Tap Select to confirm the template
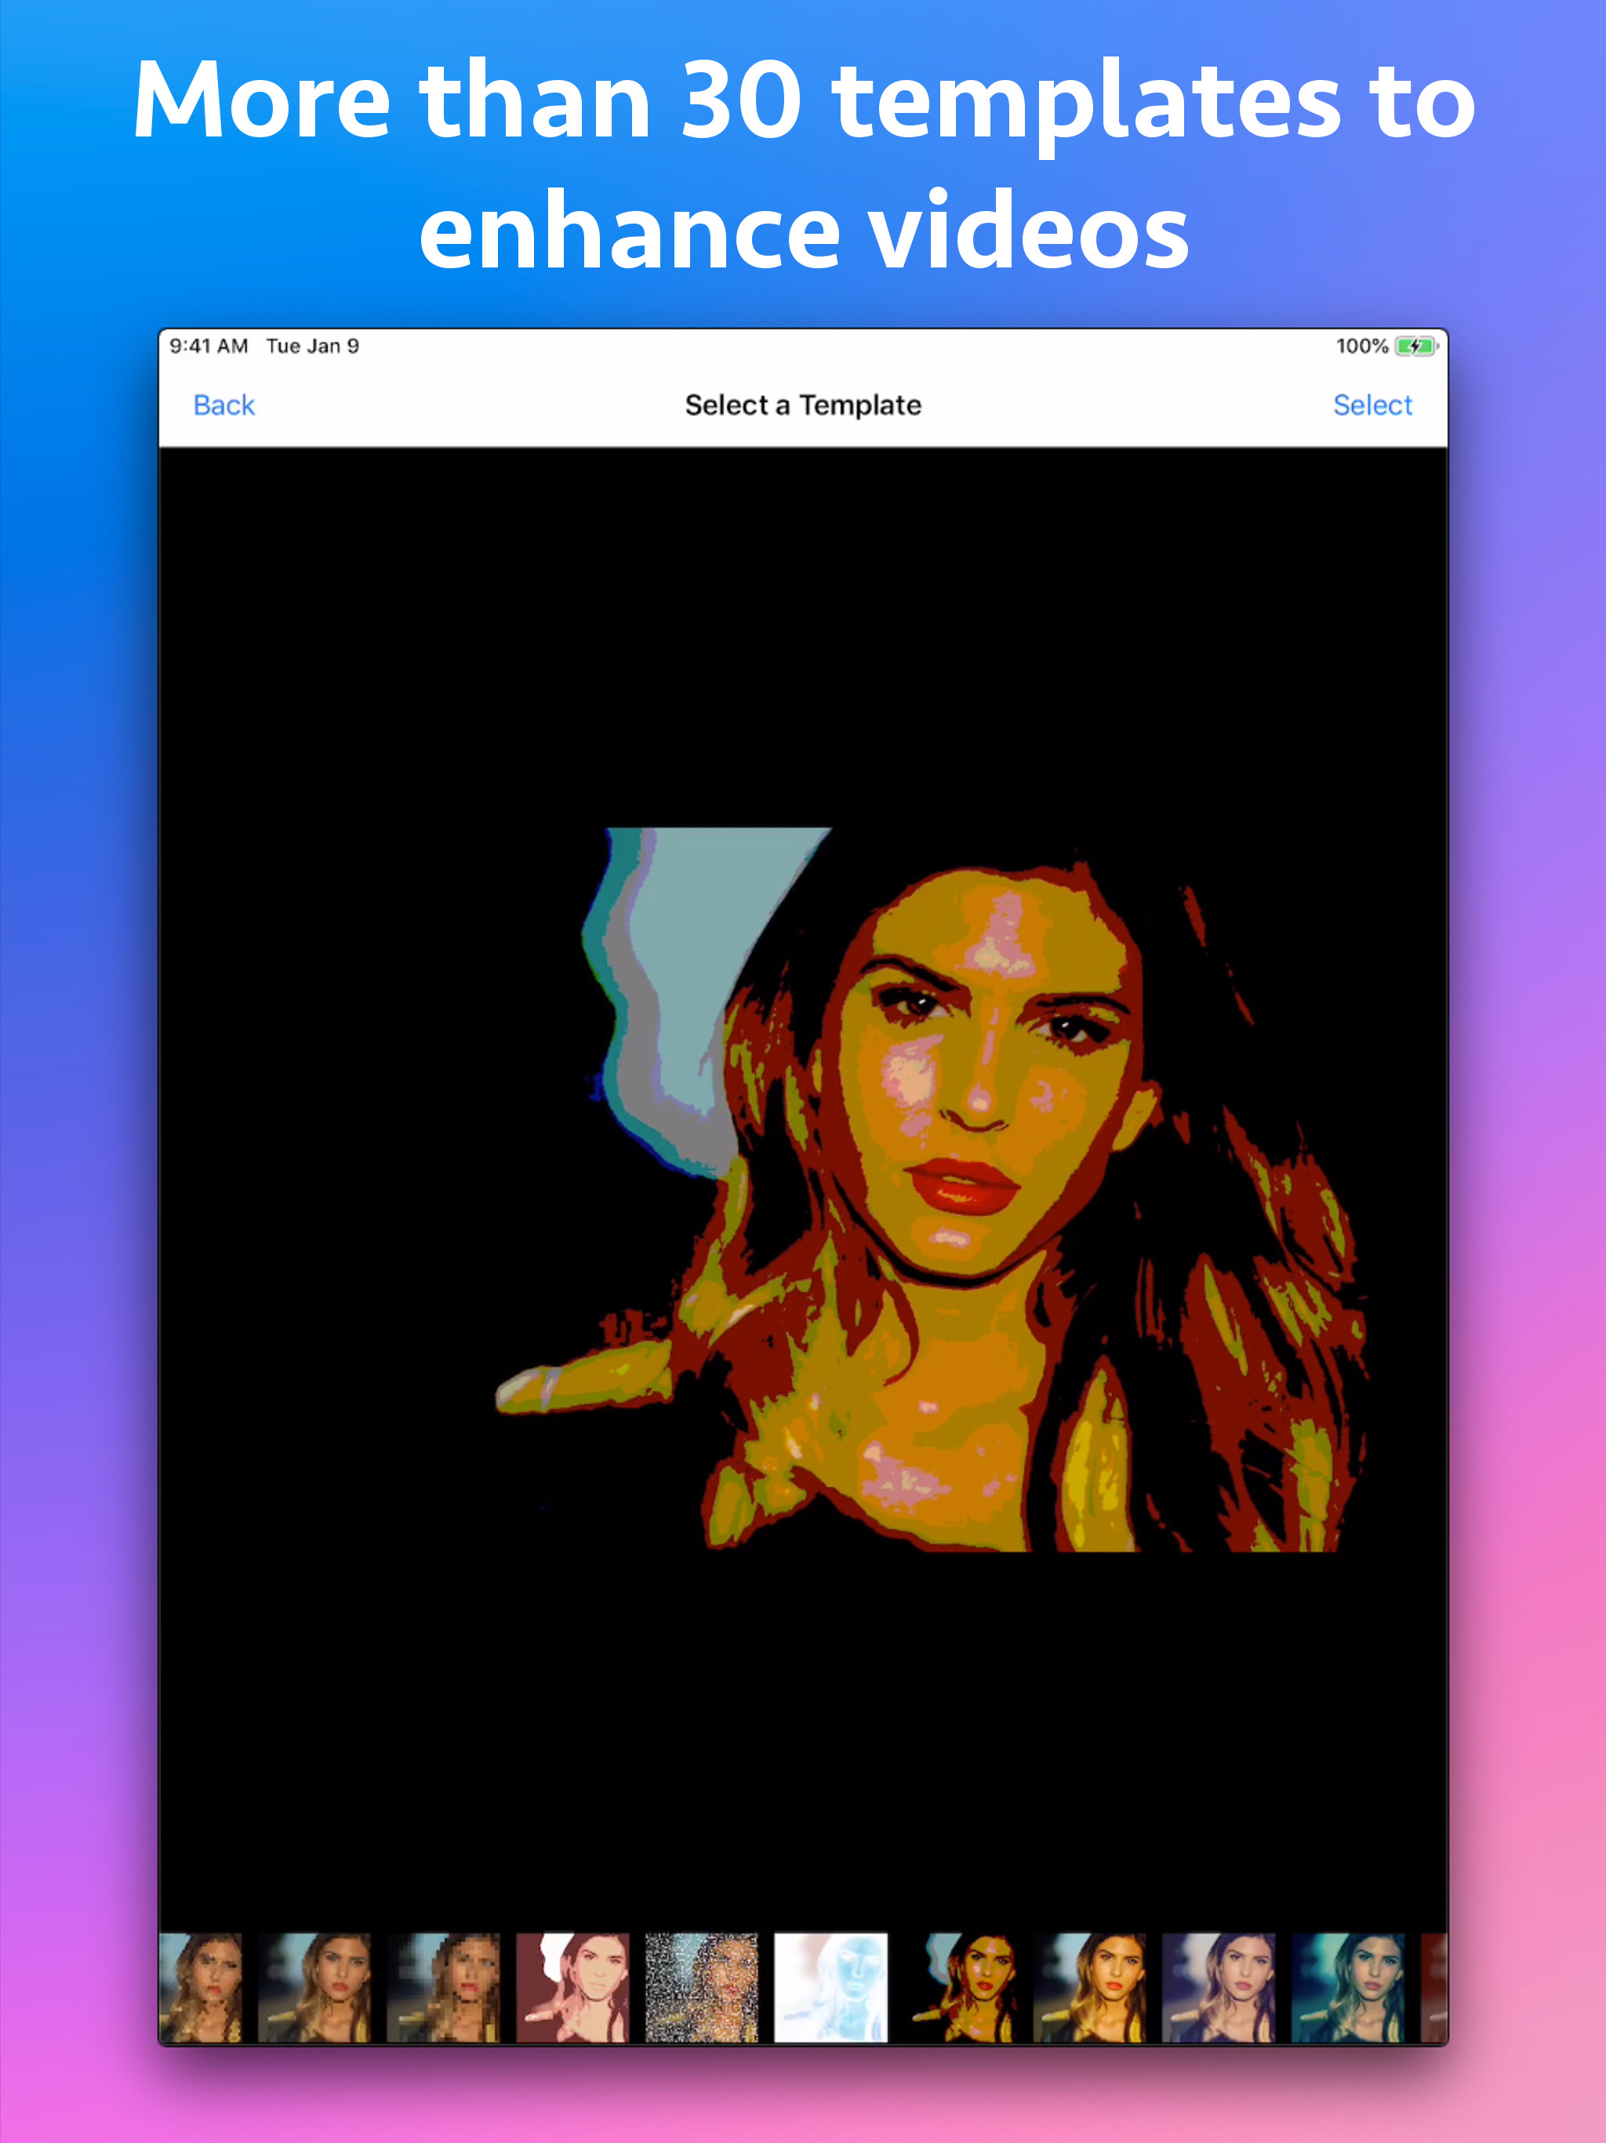1606x2143 pixels. point(1372,405)
